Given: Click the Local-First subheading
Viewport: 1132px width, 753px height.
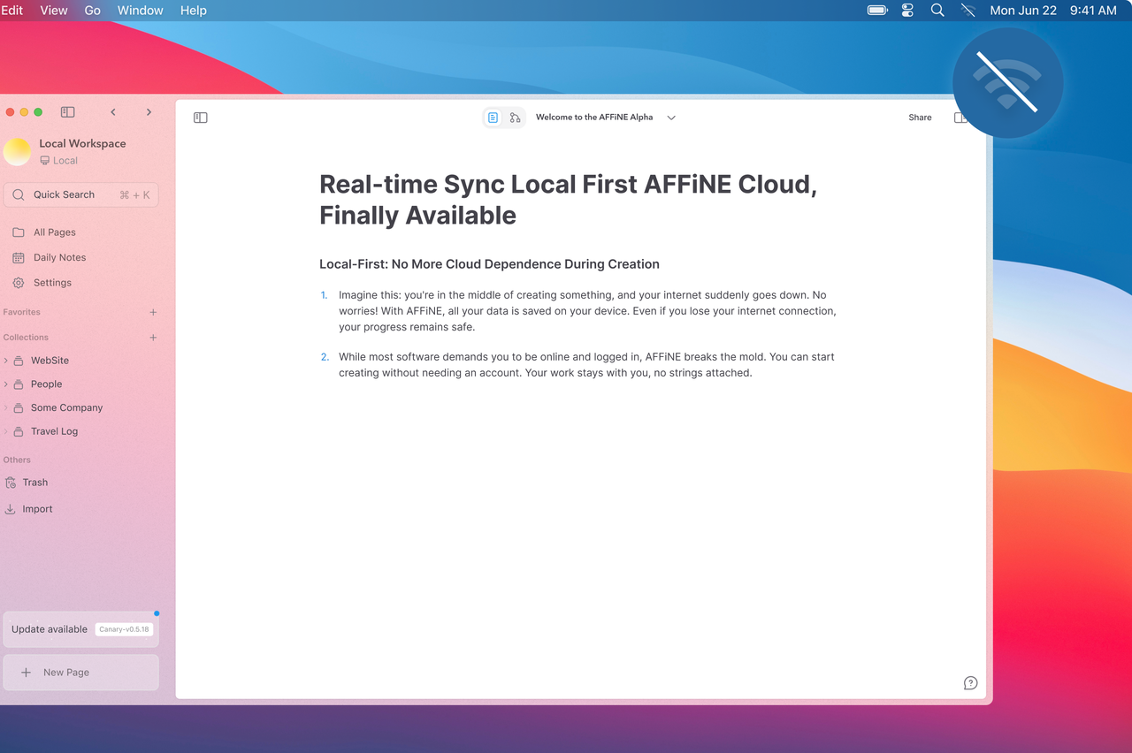Looking at the screenshot, I should 489,264.
